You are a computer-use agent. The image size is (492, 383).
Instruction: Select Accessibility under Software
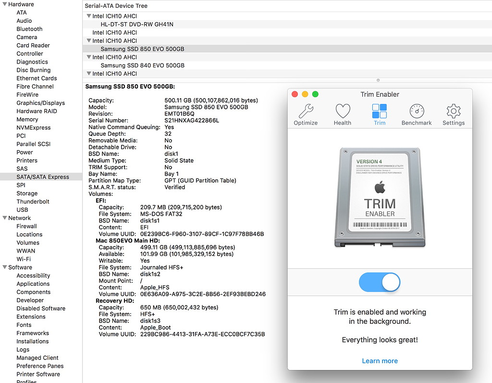[x=33, y=276]
